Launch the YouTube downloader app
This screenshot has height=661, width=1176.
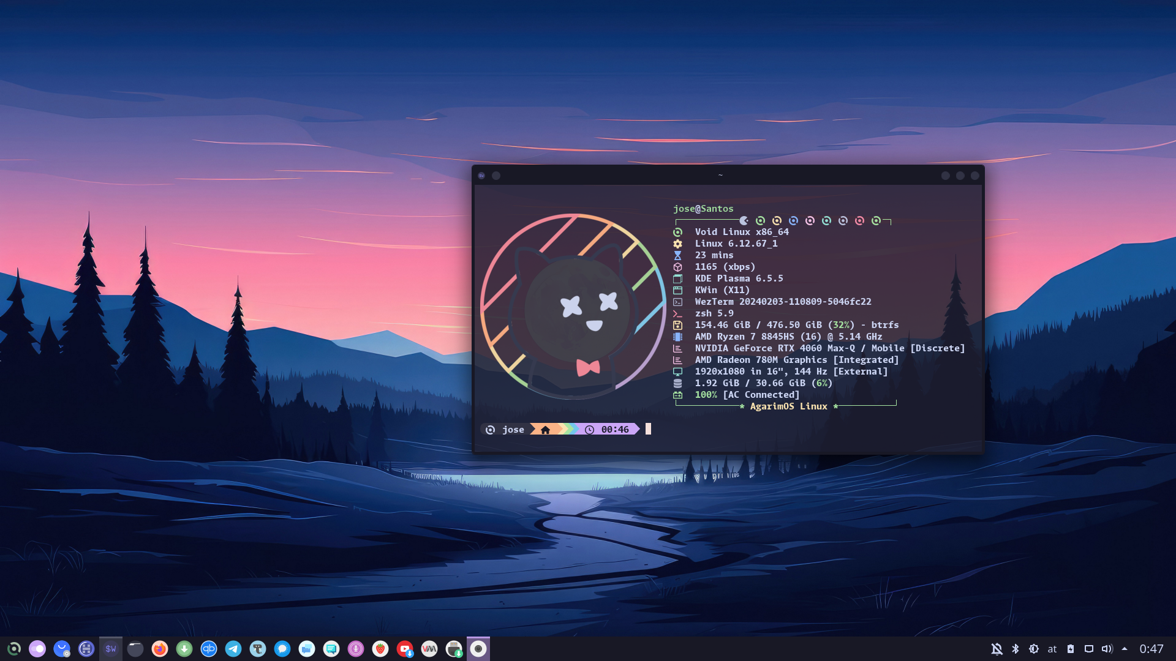405,649
